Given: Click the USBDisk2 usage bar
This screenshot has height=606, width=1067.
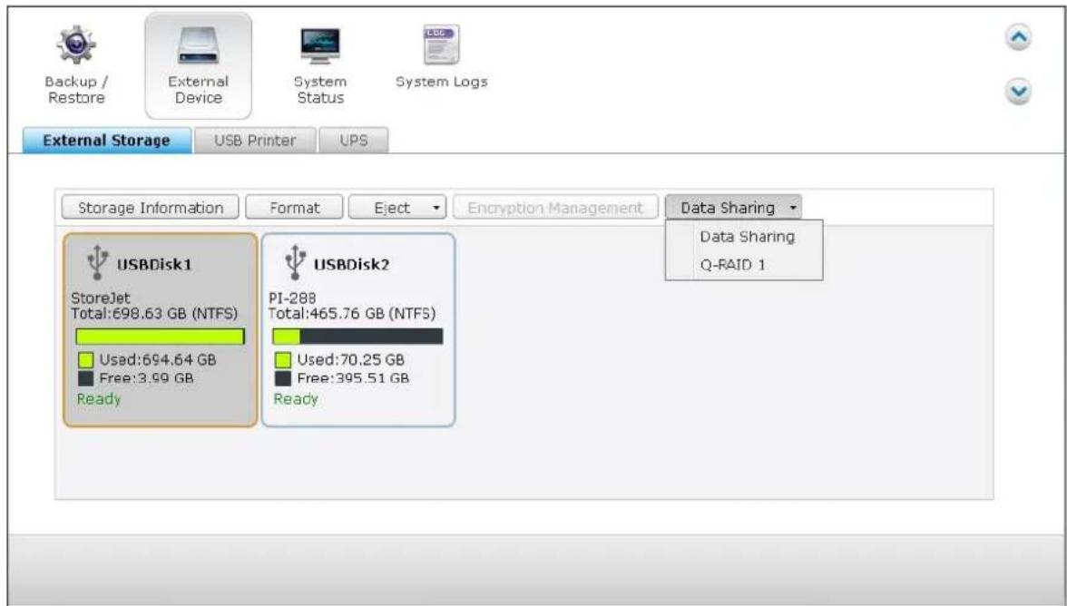Looking at the screenshot, I should click(x=357, y=336).
